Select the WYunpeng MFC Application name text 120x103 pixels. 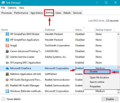25,63
